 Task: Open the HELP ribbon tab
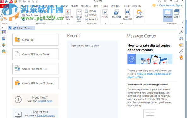[x=127, y=6]
